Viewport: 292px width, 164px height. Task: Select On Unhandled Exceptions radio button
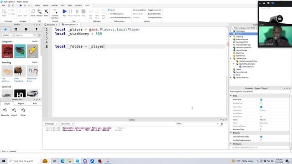click(109, 18)
